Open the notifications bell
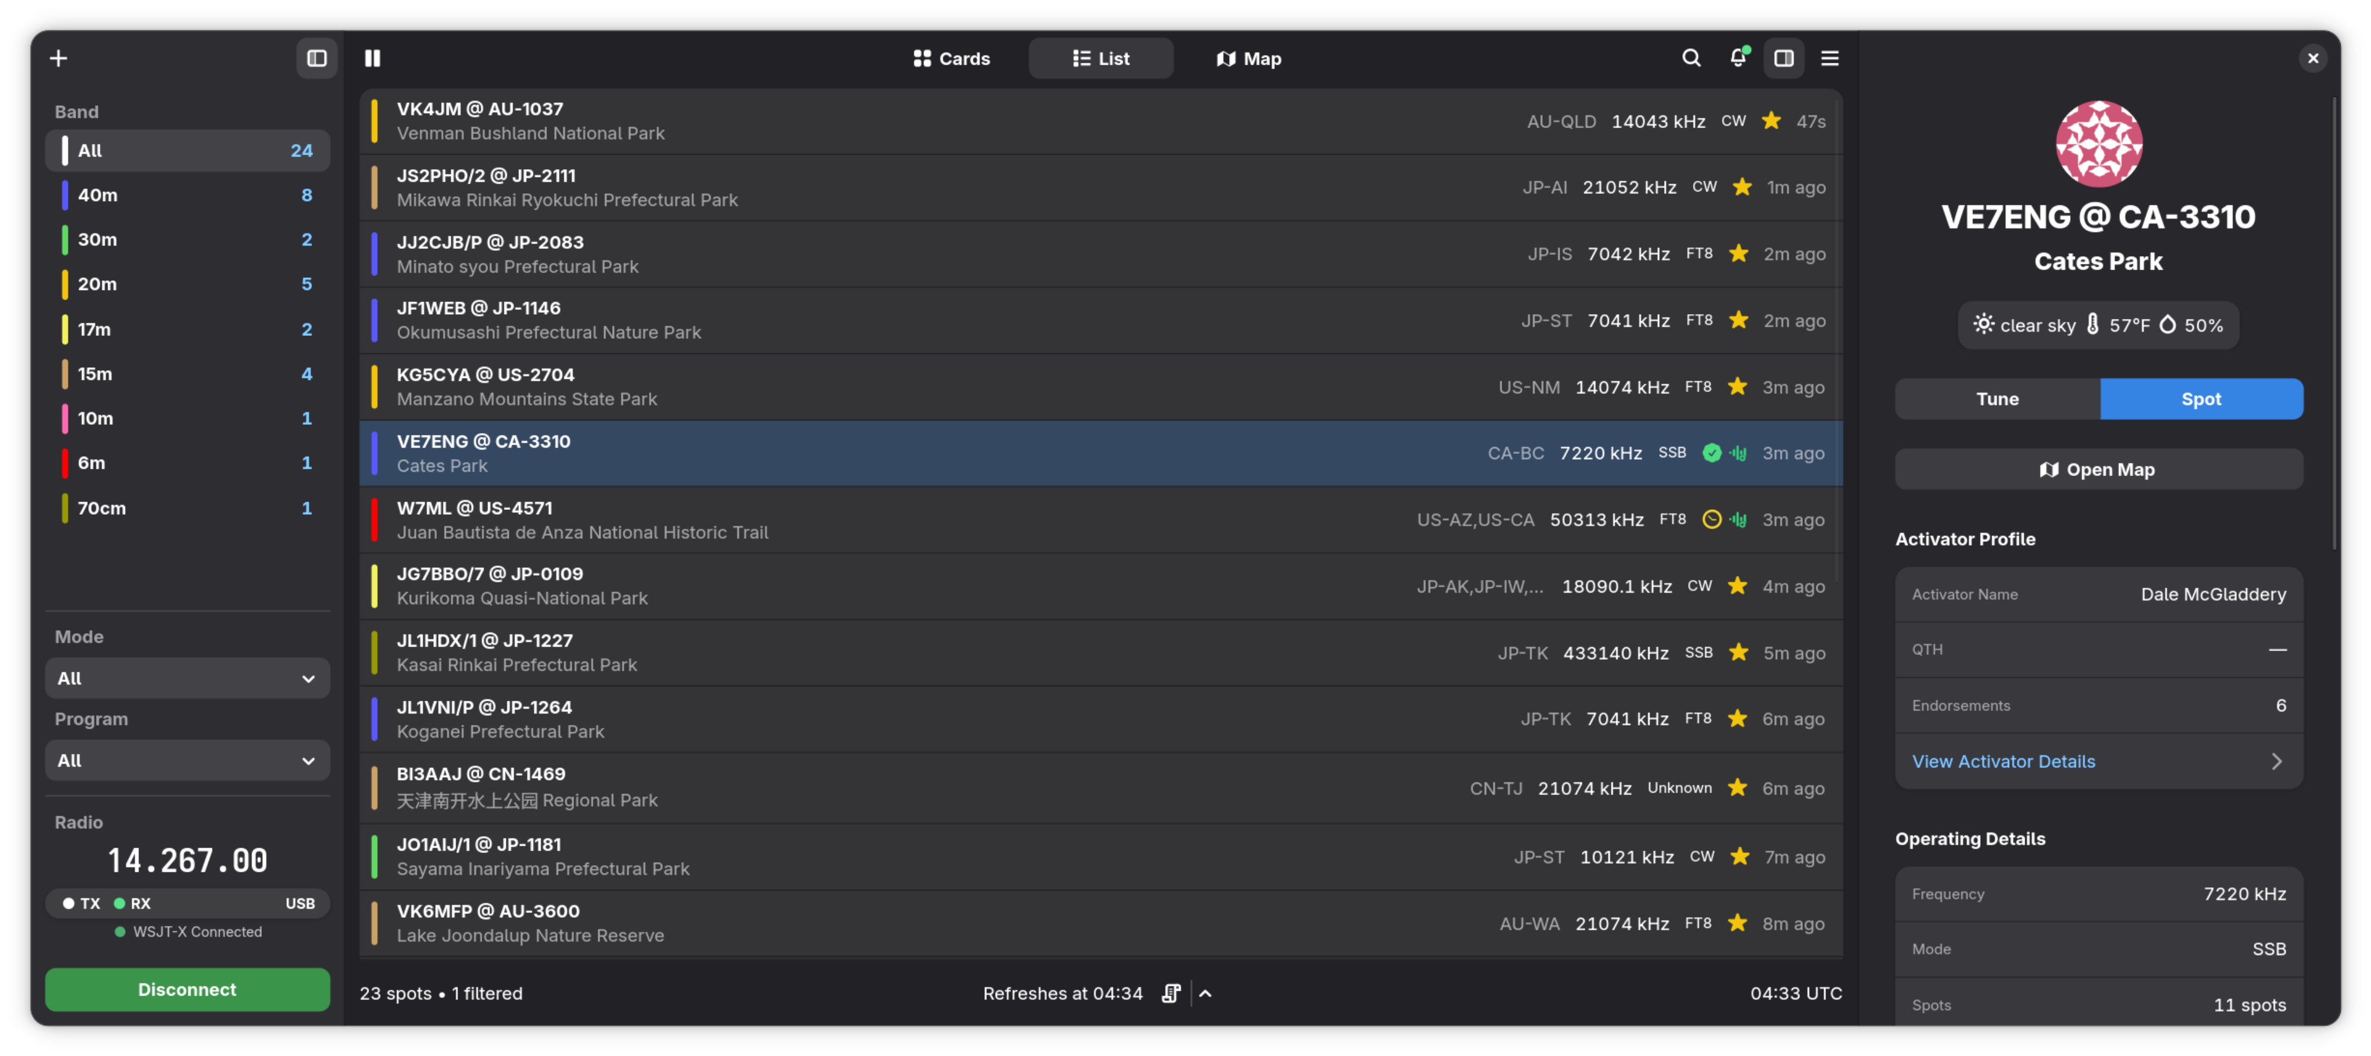The height and width of the screenshot is (1056, 2371). tap(1737, 58)
